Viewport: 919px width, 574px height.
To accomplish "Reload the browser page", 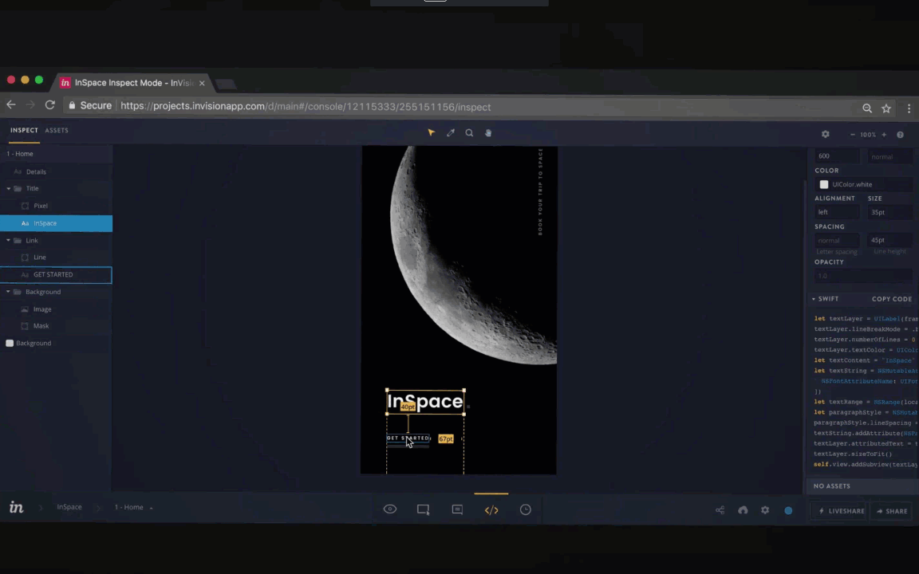I will (49, 105).
